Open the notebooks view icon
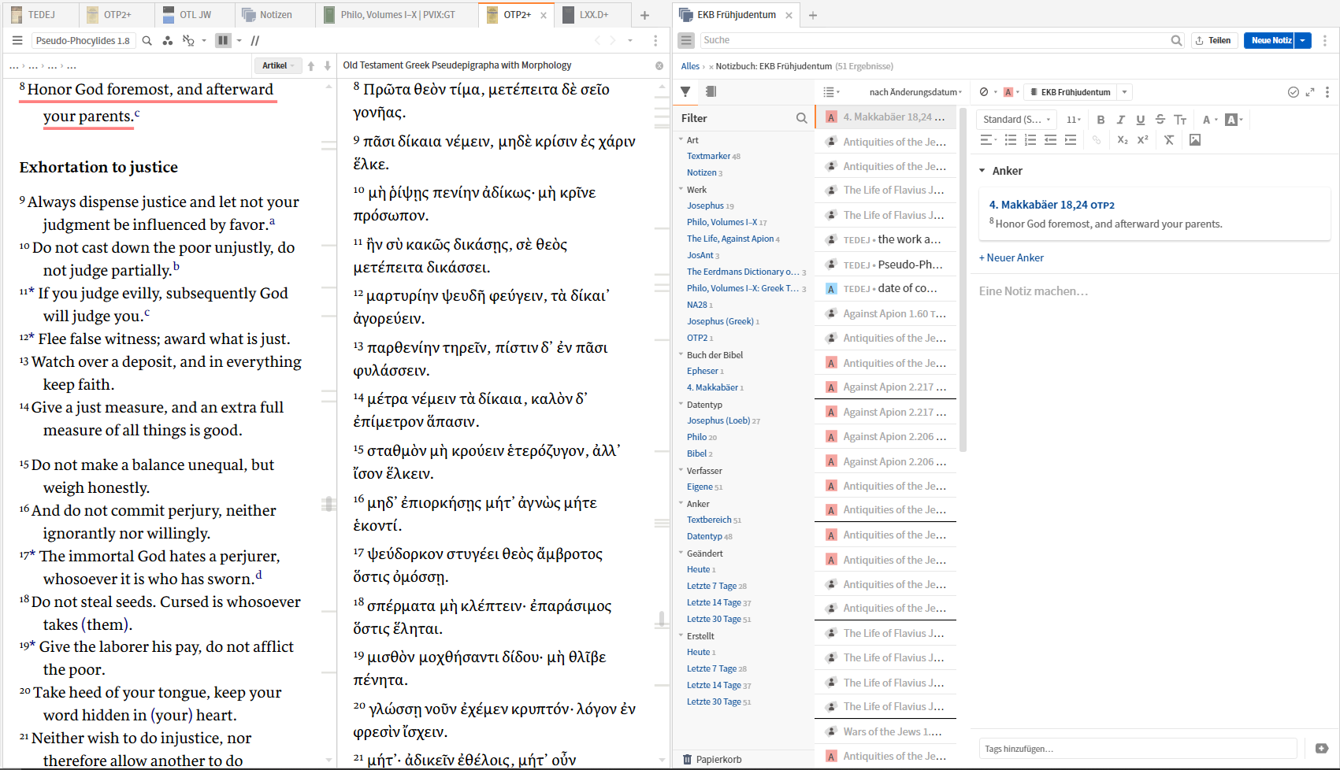The height and width of the screenshot is (770, 1340). coord(711,91)
